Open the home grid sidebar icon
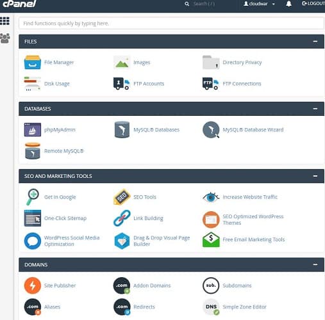The height and width of the screenshot is (320, 325). pyautogui.click(x=4, y=21)
